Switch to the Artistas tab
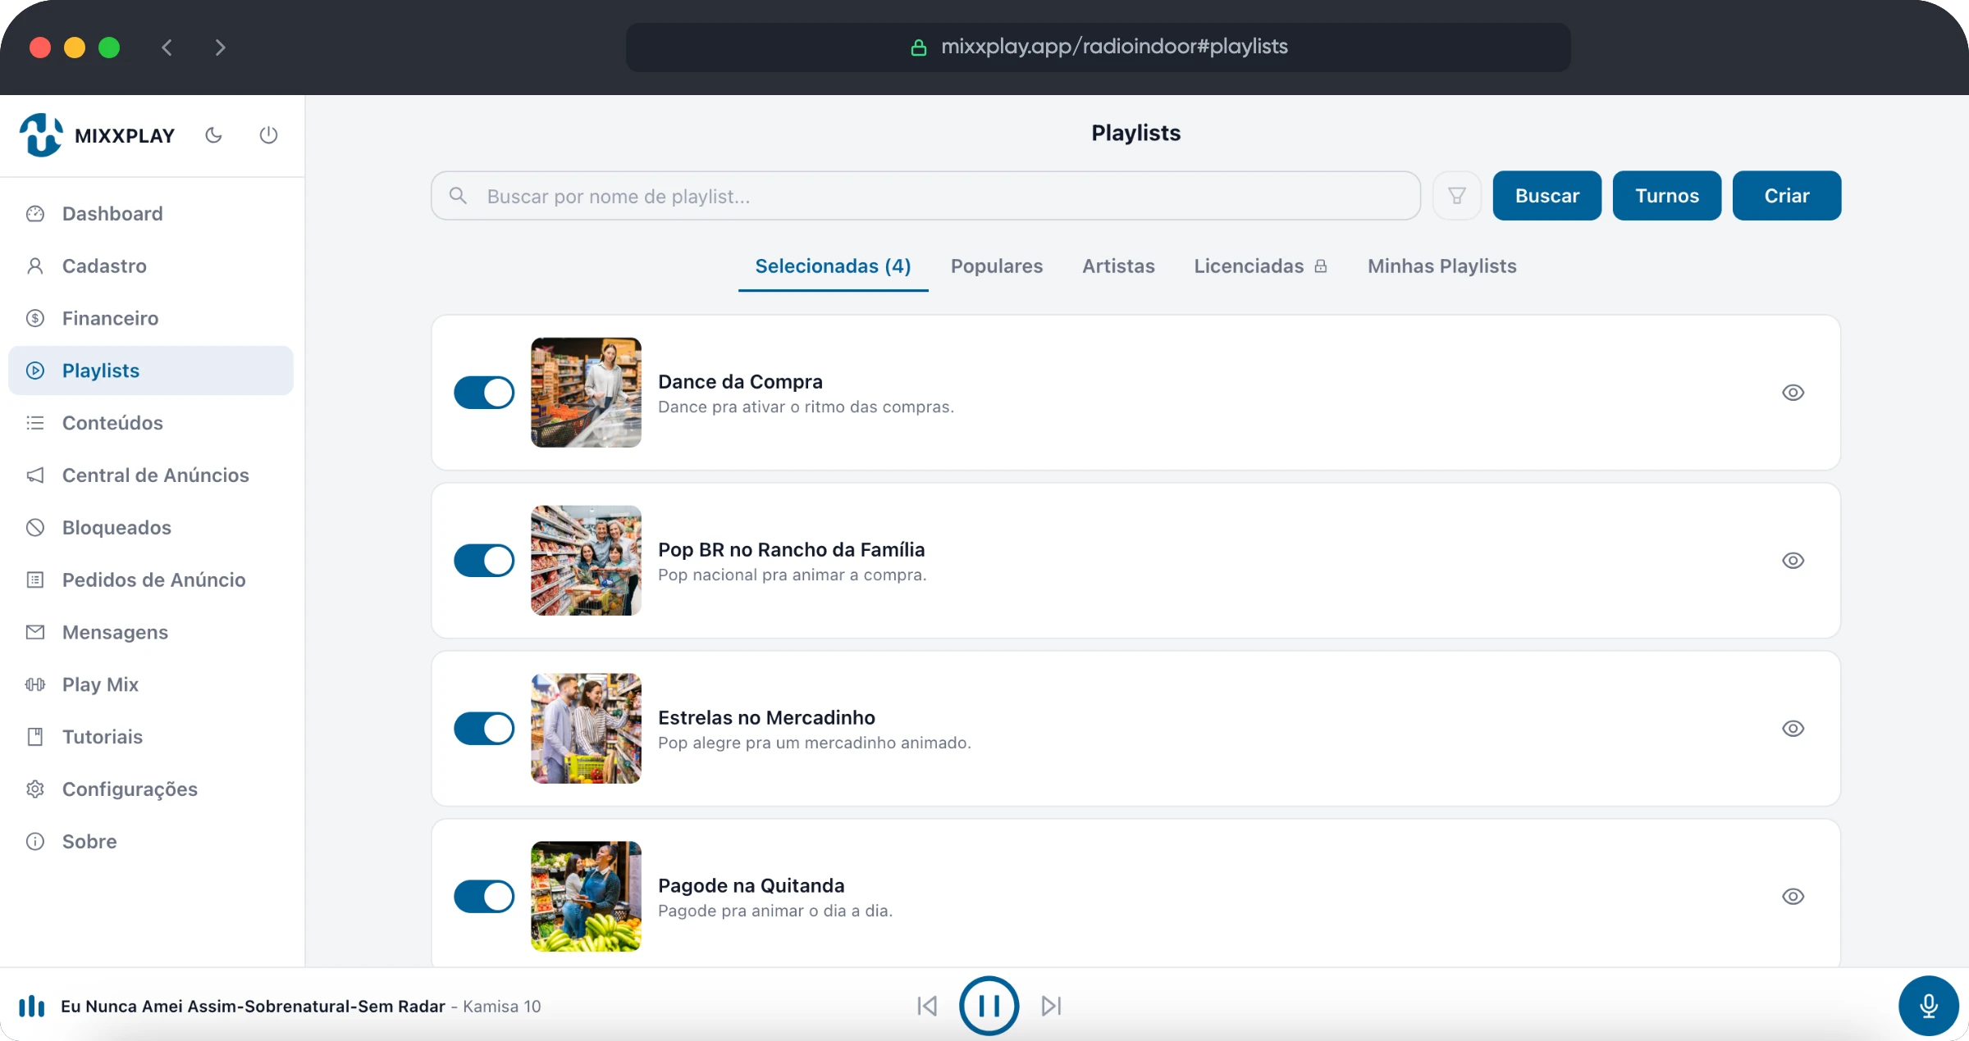Viewport: 1969px width, 1041px height. pyautogui.click(x=1118, y=266)
